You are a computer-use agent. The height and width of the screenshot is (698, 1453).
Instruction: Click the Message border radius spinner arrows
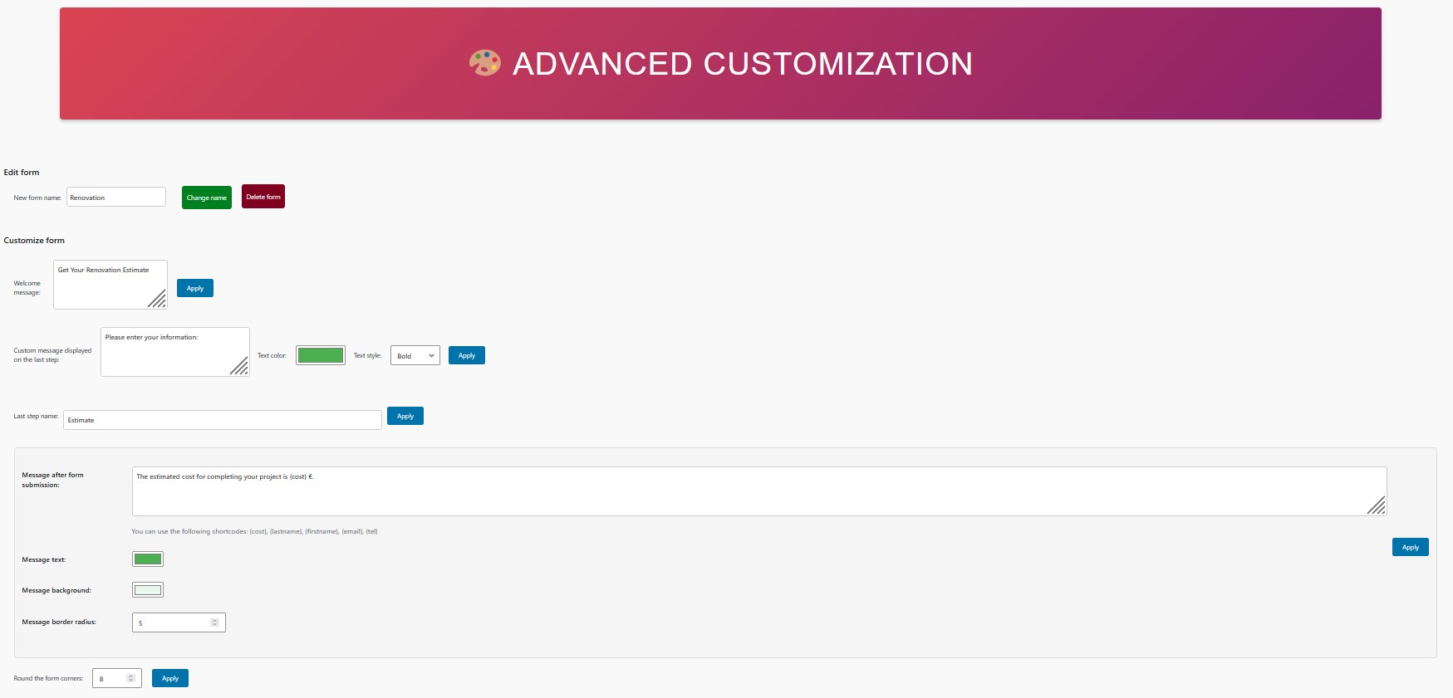tap(214, 622)
